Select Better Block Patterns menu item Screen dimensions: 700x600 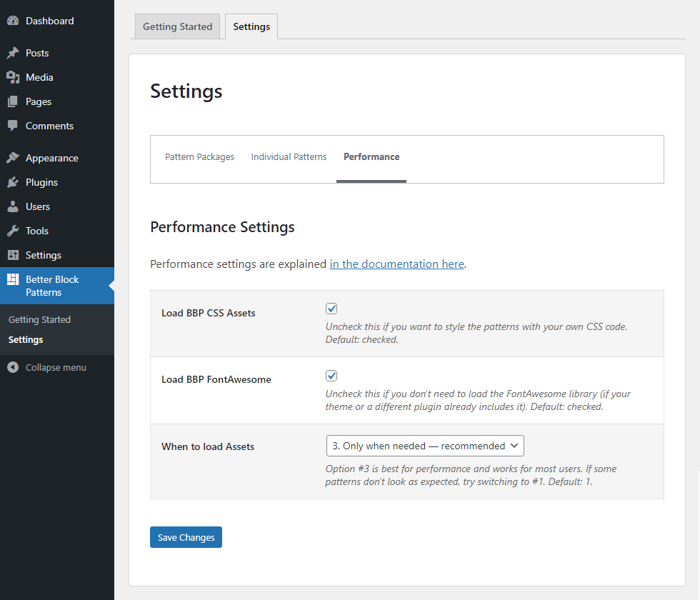tap(57, 286)
